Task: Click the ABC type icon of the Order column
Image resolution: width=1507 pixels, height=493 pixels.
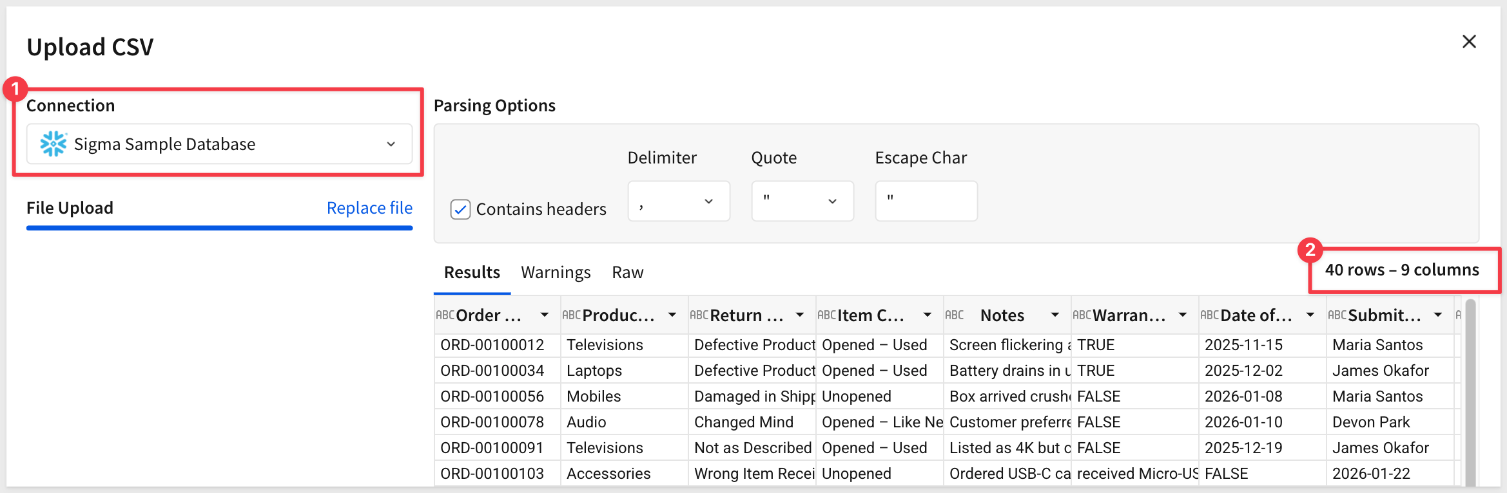Action: (445, 315)
